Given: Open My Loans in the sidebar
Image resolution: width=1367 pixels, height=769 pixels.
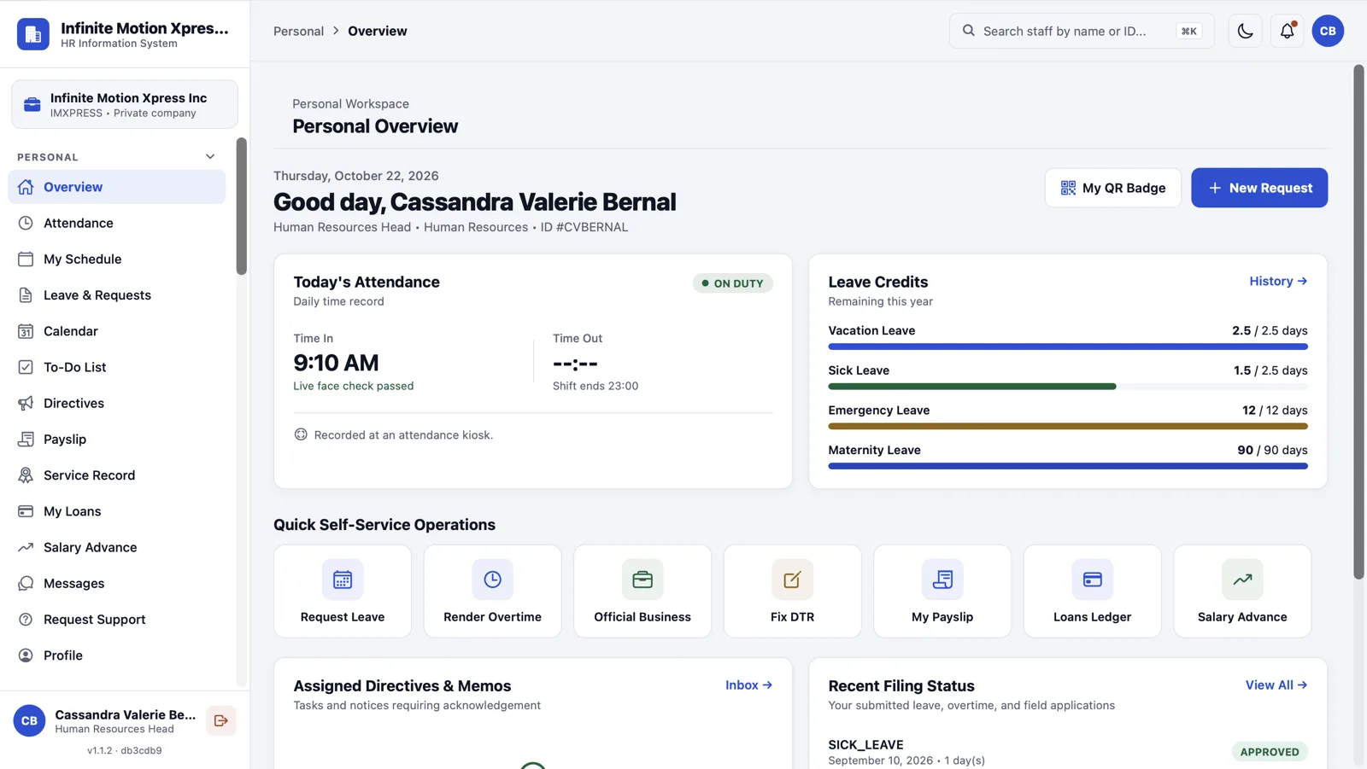Looking at the screenshot, I should [117, 511].
